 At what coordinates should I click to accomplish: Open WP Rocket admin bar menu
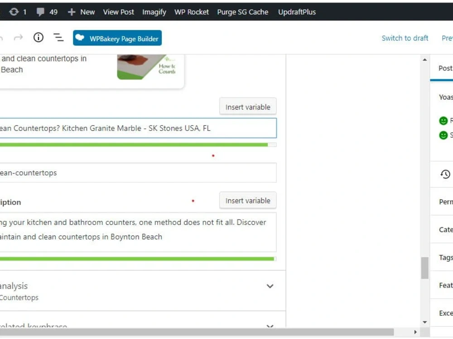coord(191,12)
